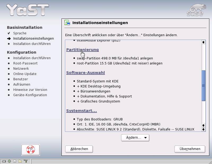Click the Ort: 1. IDE, 16.00 GB entry
The height and width of the screenshot is (164, 212).
pyautogui.click(x=118, y=124)
